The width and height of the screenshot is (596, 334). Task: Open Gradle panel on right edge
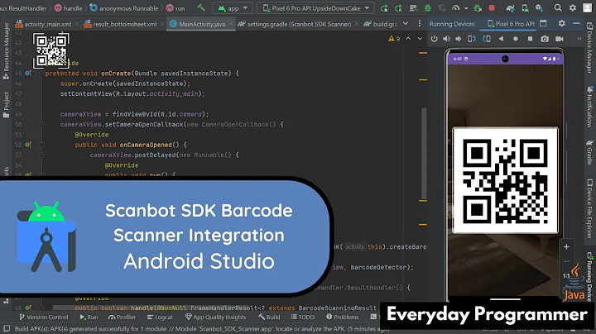(589, 152)
